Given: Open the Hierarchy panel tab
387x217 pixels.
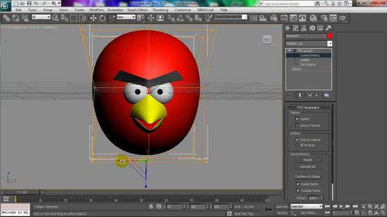Looking at the screenshot, I should click(x=304, y=28).
